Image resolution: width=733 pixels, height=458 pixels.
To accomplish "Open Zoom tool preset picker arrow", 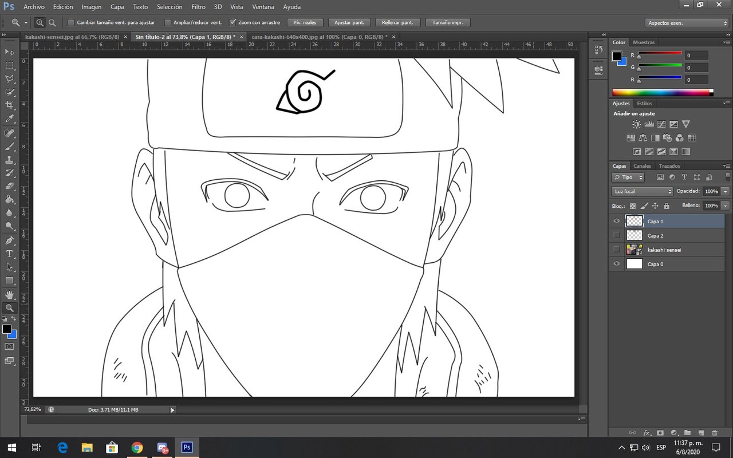I will 26,23.
